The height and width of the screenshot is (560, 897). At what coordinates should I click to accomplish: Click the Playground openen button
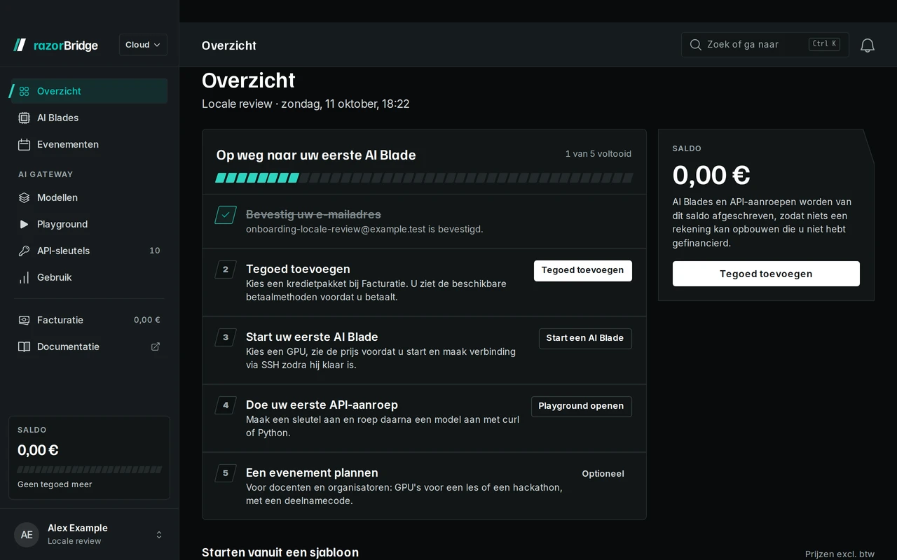pos(582,407)
